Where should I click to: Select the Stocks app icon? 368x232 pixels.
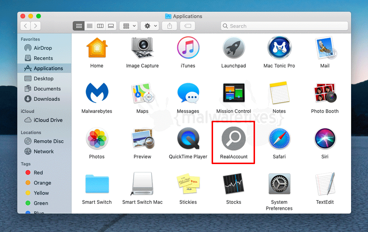(234, 184)
